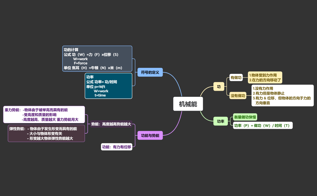Click the 没有做功 node
Viewport: 317px width, 196px height.
click(238, 96)
